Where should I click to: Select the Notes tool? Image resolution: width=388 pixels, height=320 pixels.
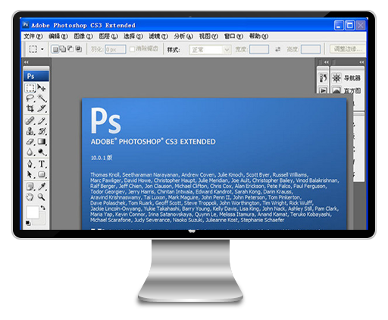coord(30,187)
